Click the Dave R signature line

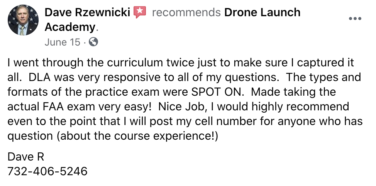pyautogui.click(x=26, y=157)
